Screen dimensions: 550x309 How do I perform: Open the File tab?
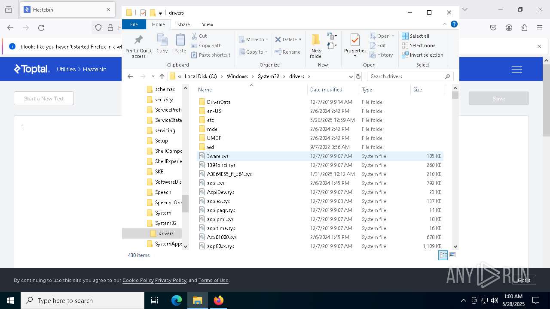(x=134, y=24)
